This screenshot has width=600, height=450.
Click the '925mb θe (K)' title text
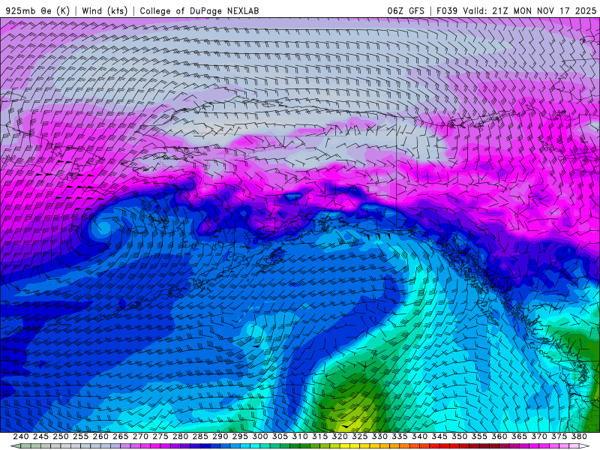pyautogui.click(x=38, y=10)
